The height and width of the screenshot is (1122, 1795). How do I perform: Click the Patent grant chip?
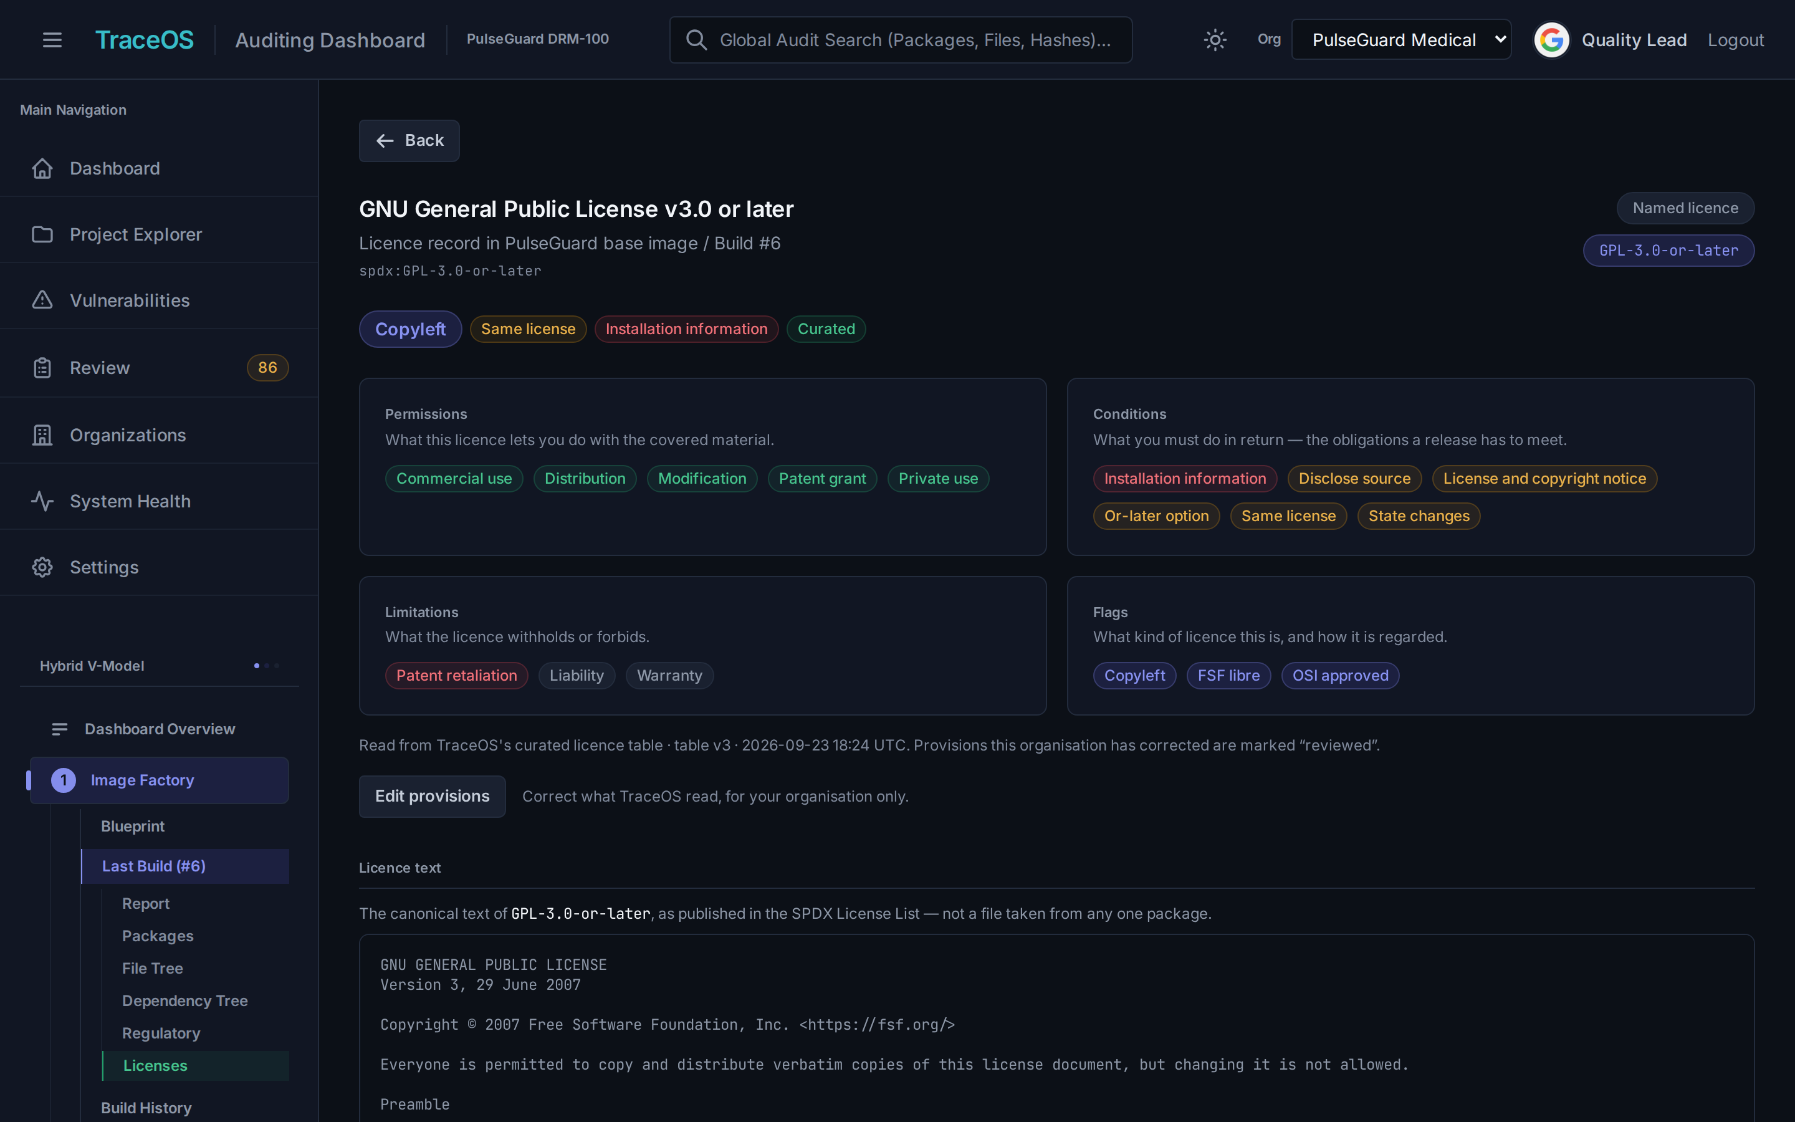[x=822, y=479]
